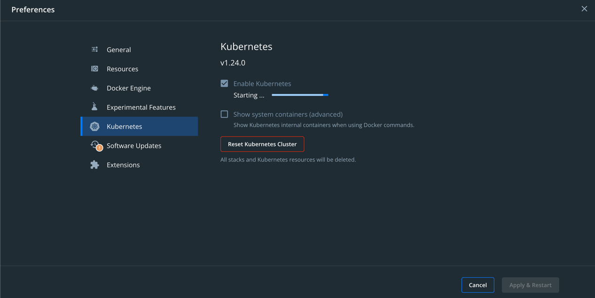Image resolution: width=595 pixels, height=298 pixels.
Task: Cancel the preferences changes
Action: pos(478,285)
